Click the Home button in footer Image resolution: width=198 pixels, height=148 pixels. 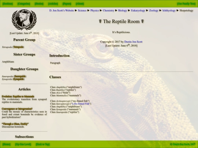pyautogui.click(x=7, y=144)
